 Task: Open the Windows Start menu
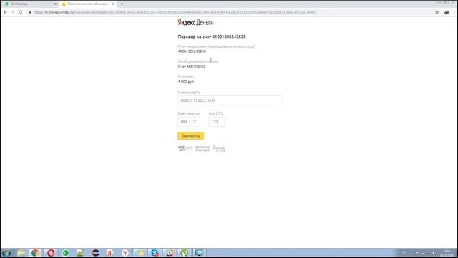pos(6,253)
